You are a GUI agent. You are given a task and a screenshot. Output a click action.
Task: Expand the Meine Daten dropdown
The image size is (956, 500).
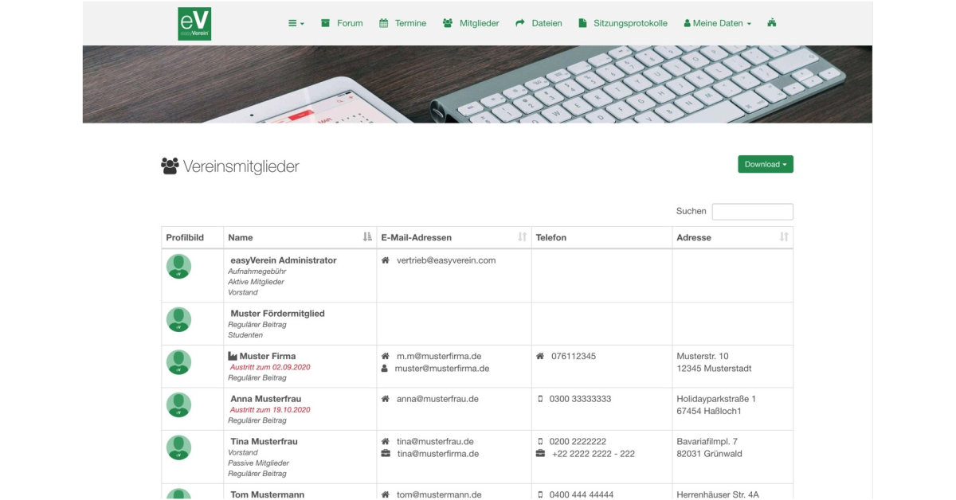click(717, 23)
